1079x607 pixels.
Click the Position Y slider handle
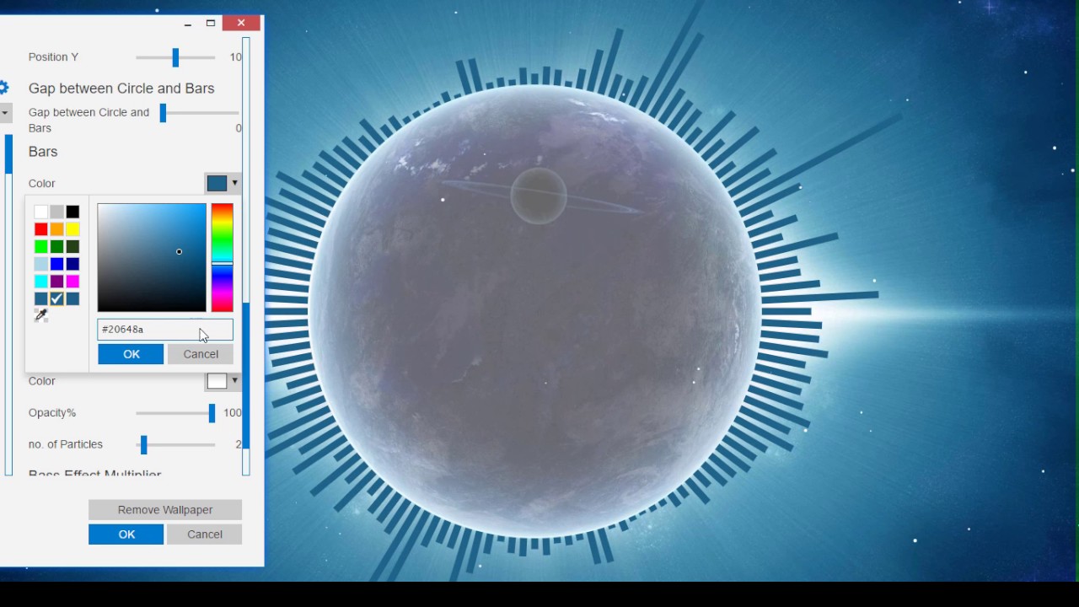(175, 57)
